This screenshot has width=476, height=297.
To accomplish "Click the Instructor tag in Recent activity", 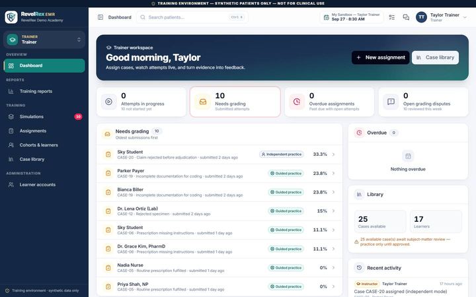I will (367, 284).
